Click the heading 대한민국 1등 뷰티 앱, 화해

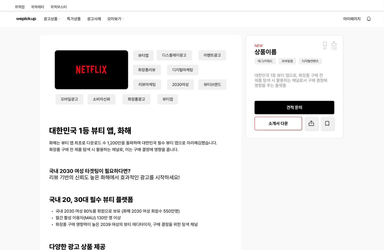(x=90, y=131)
